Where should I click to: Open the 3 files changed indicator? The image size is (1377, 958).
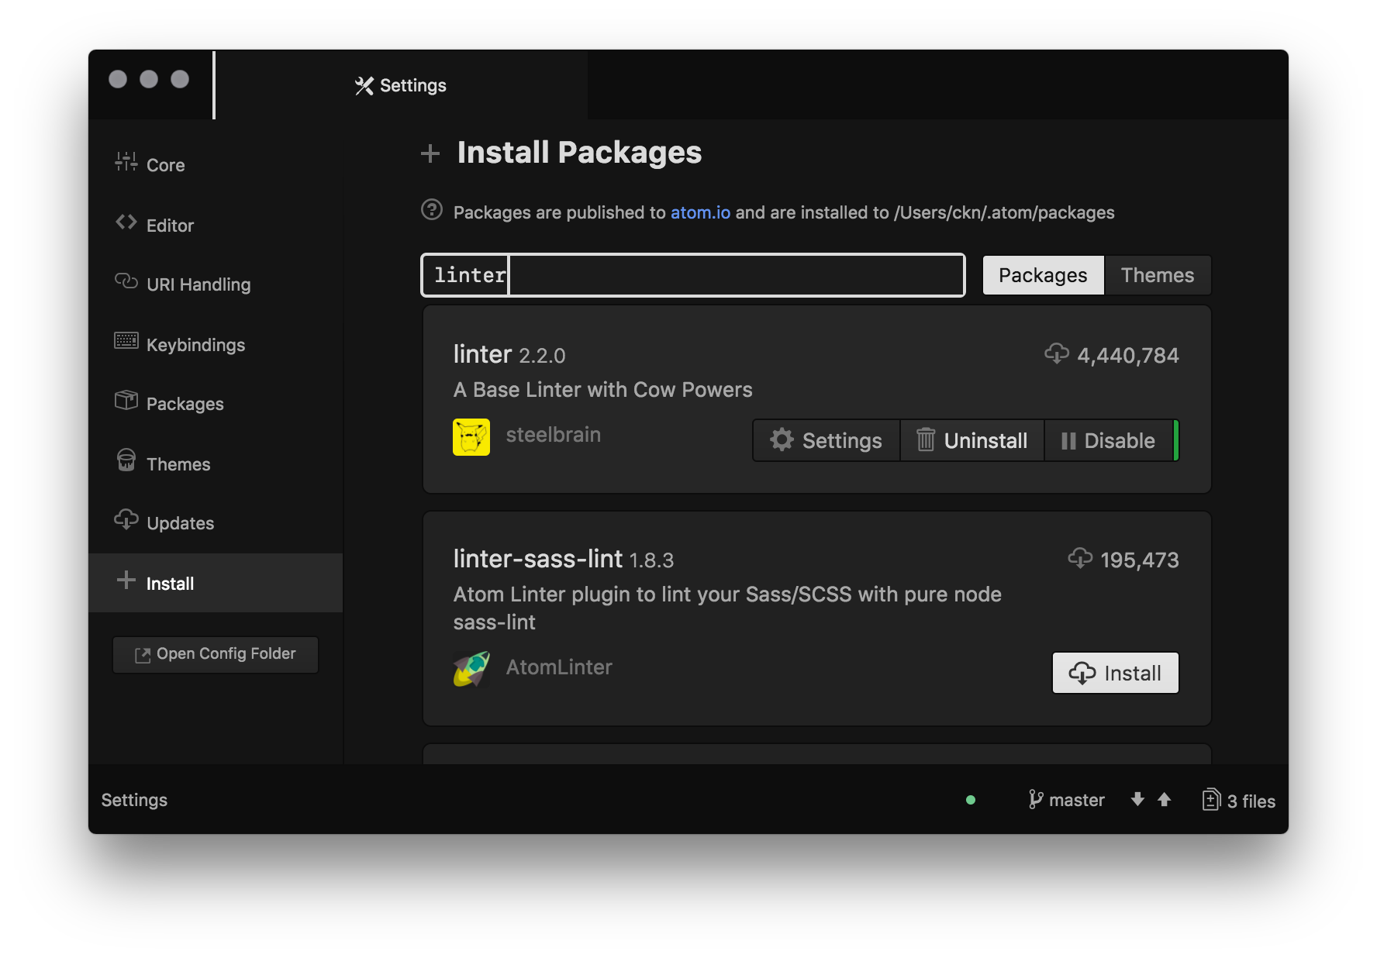click(x=1239, y=801)
